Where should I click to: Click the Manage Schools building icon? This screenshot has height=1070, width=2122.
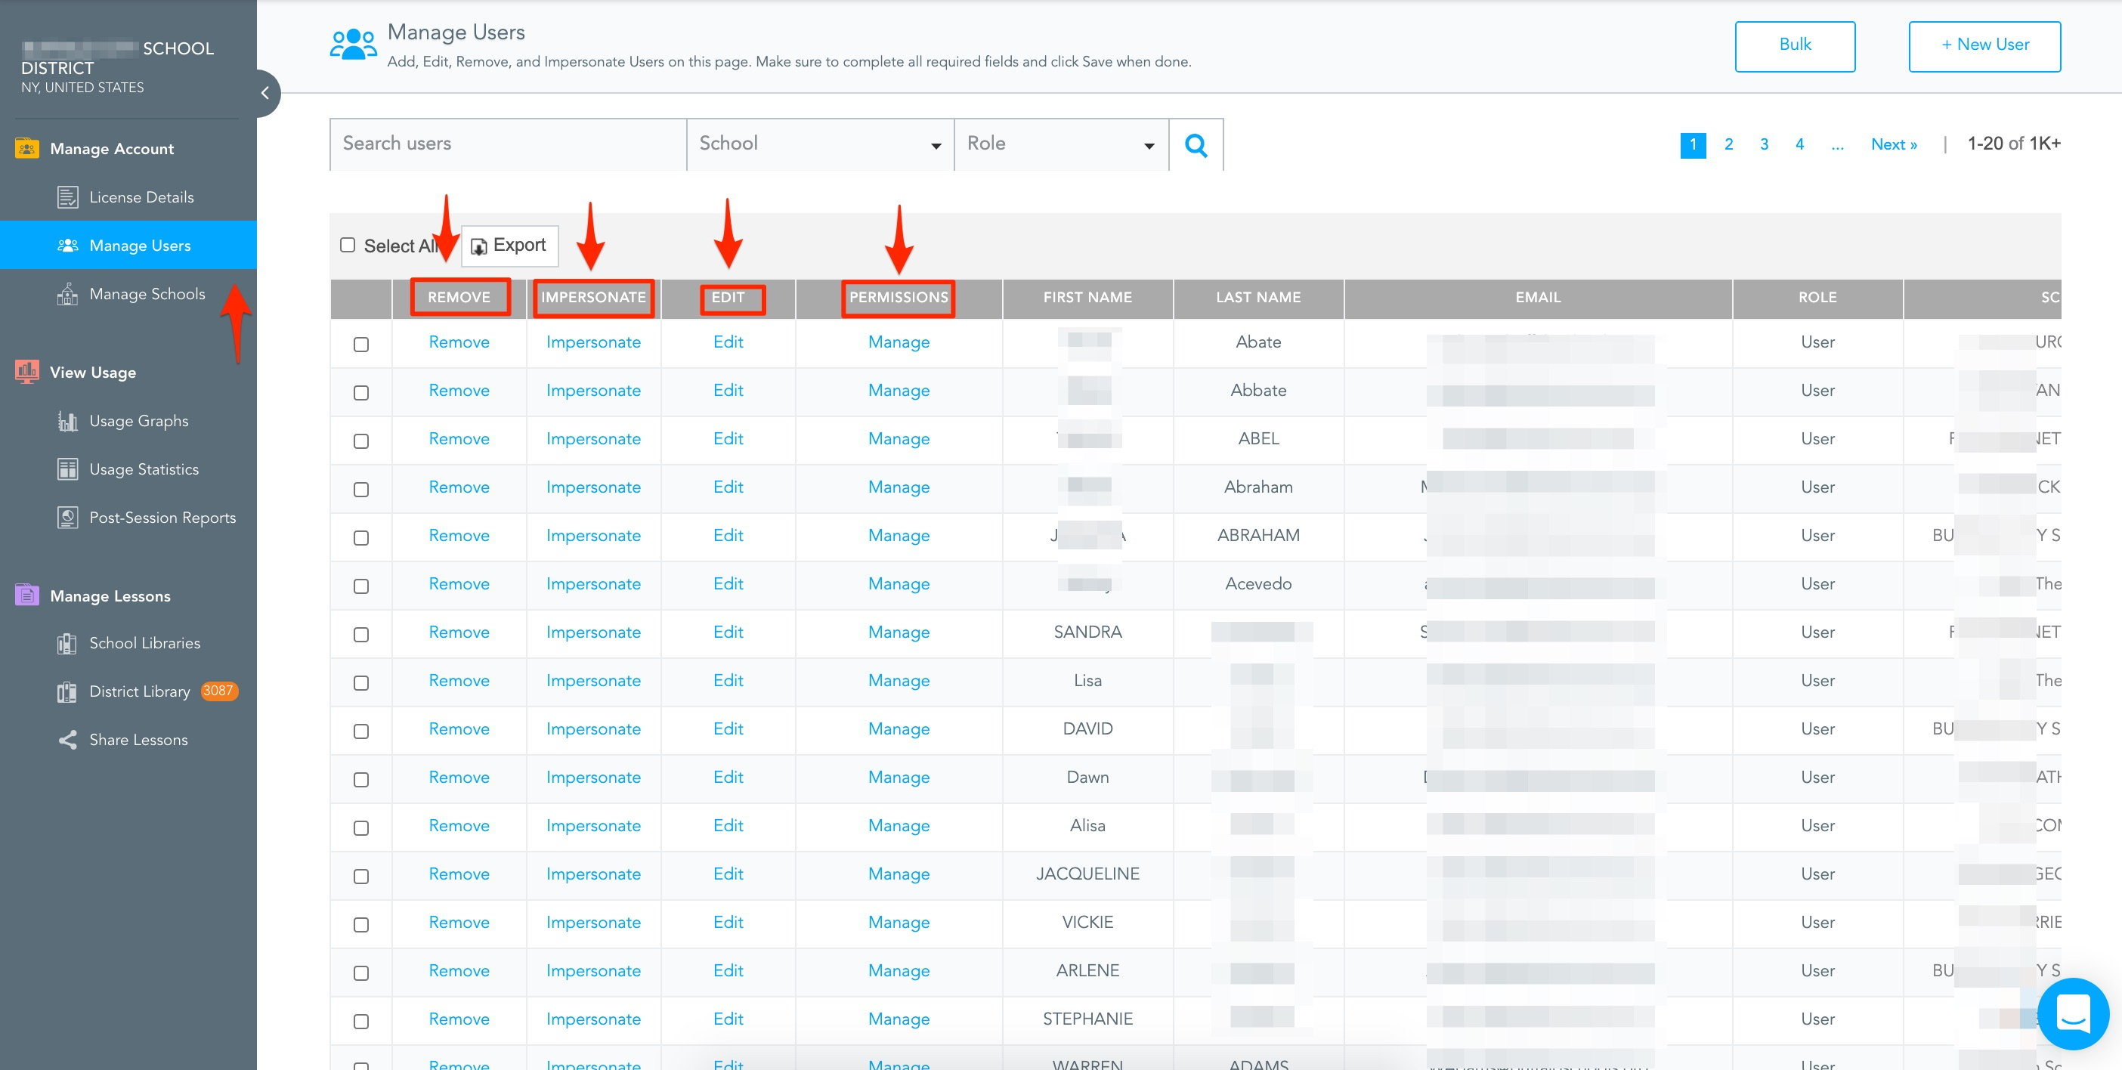[x=67, y=294]
